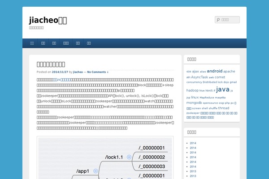269x179 pixels.
Task: Select the ajax tag
Action: click(195, 72)
